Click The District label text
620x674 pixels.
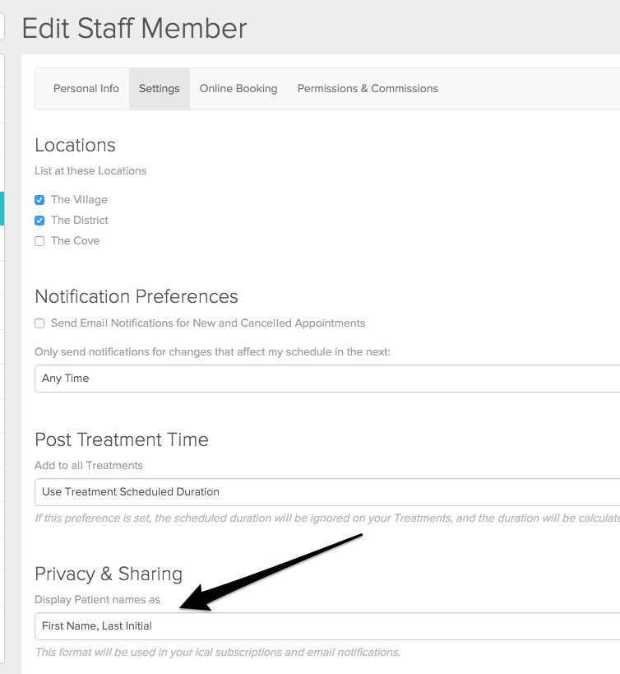(80, 221)
